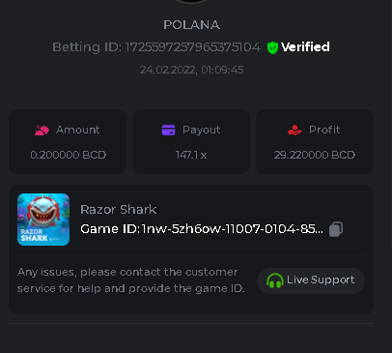Viewport: 392px width, 353px height.
Task: Click the Razor Shark game title
Action: point(119,210)
